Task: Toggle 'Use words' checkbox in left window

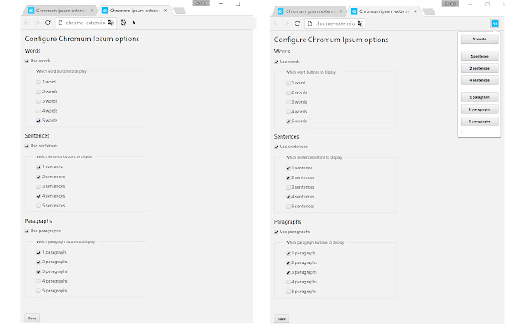Action: 27,62
